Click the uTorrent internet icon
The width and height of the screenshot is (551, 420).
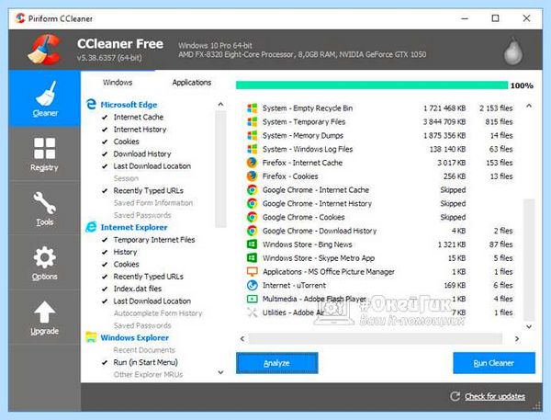tap(252, 285)
